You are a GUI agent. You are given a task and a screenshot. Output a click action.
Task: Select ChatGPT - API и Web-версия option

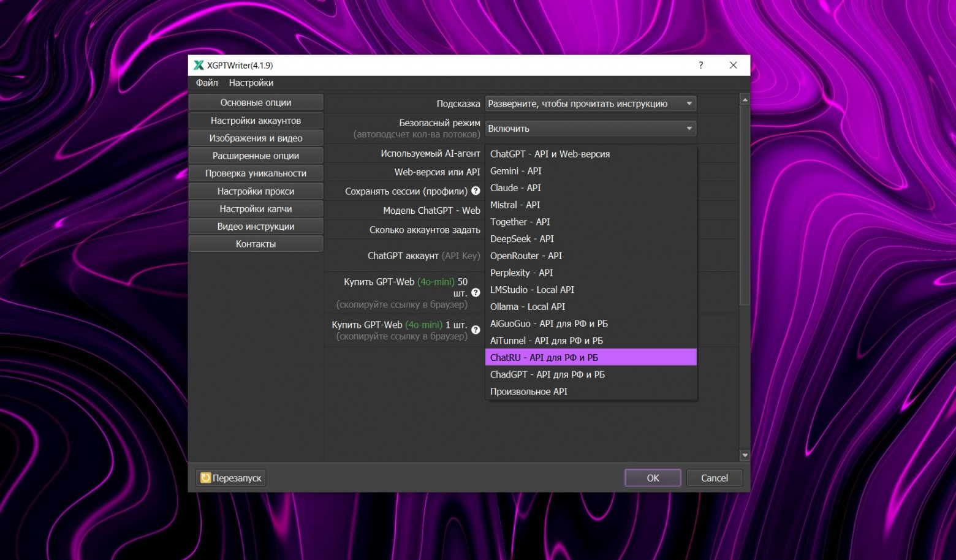[x=591, y=154]
